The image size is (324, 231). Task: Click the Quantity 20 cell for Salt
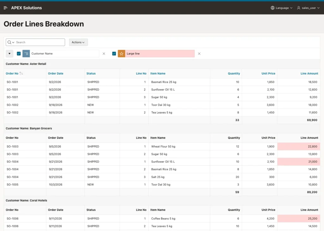[x=226, y=177]
